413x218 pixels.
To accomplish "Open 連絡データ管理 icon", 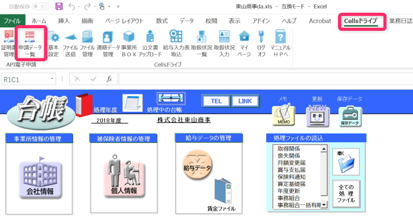I will click(x=108, y=44).
